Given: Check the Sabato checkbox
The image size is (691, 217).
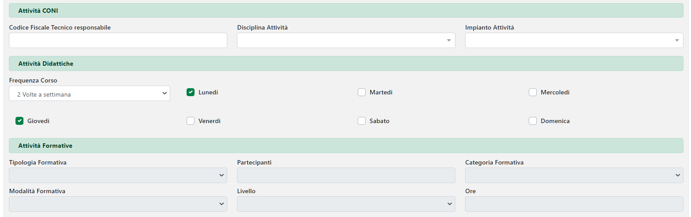Looking at the screenshot, I should tap(362, 121).
